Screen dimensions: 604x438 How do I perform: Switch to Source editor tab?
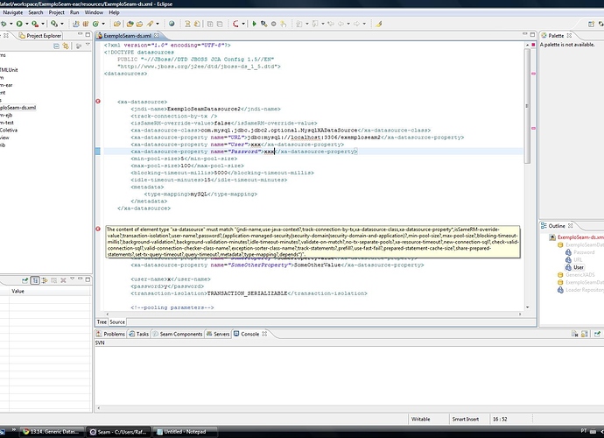[x=117, y=322]
